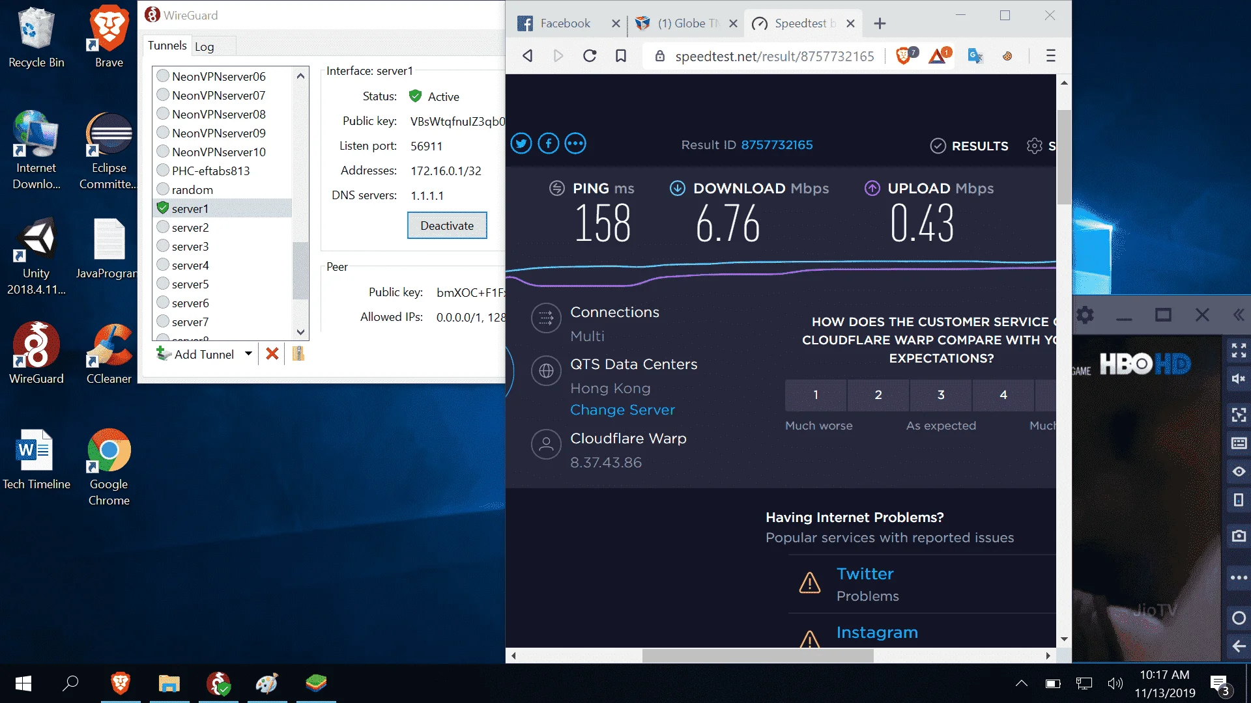Click the Change Server link
Image resolution: width=1251 pixels, height=703 pixels.
(x=622, y=410)
